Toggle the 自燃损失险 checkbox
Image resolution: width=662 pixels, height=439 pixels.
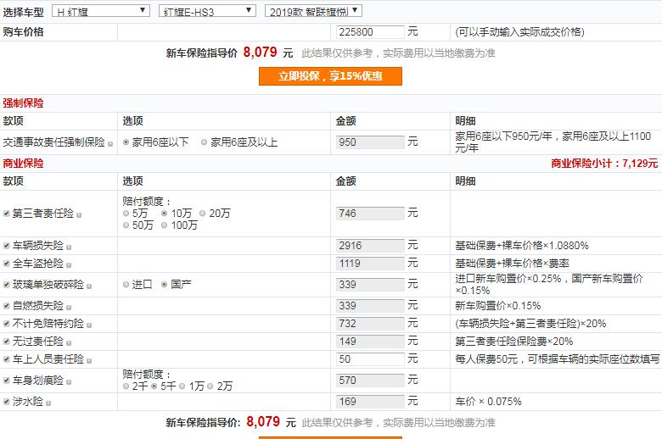coord(6,306)
